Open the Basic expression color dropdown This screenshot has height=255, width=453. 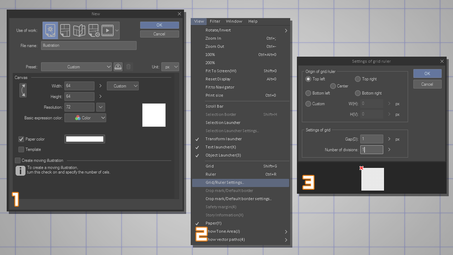coord(85,118)
